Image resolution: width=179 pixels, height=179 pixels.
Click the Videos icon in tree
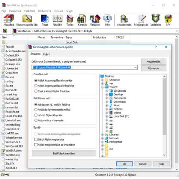pos(111,113)
